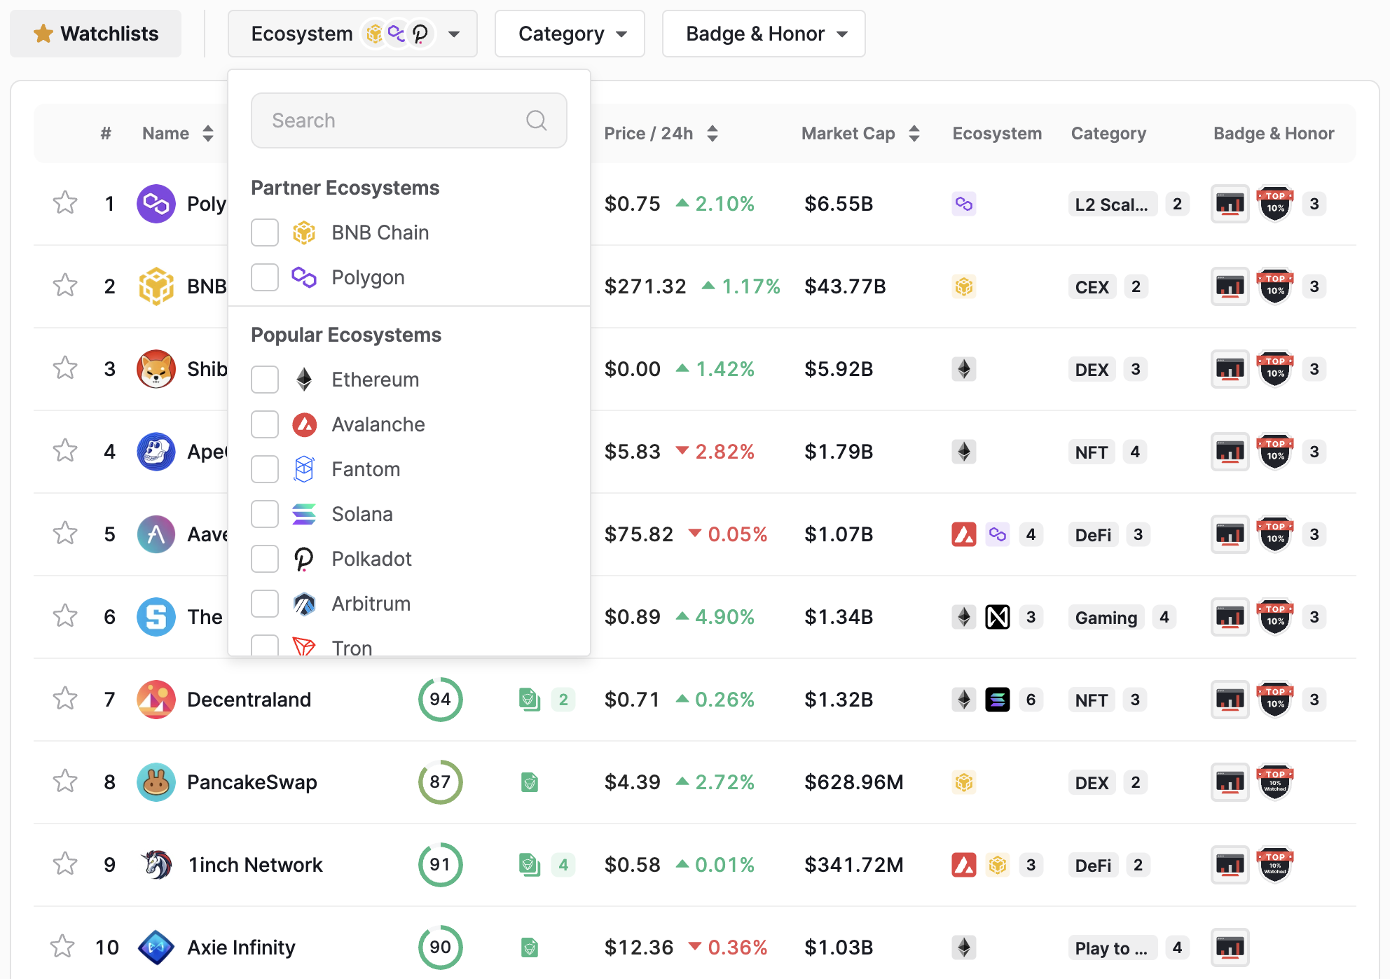Click the magnifier icon in the search box
This screenshot has height=979, width=1390.
[537, 120]
